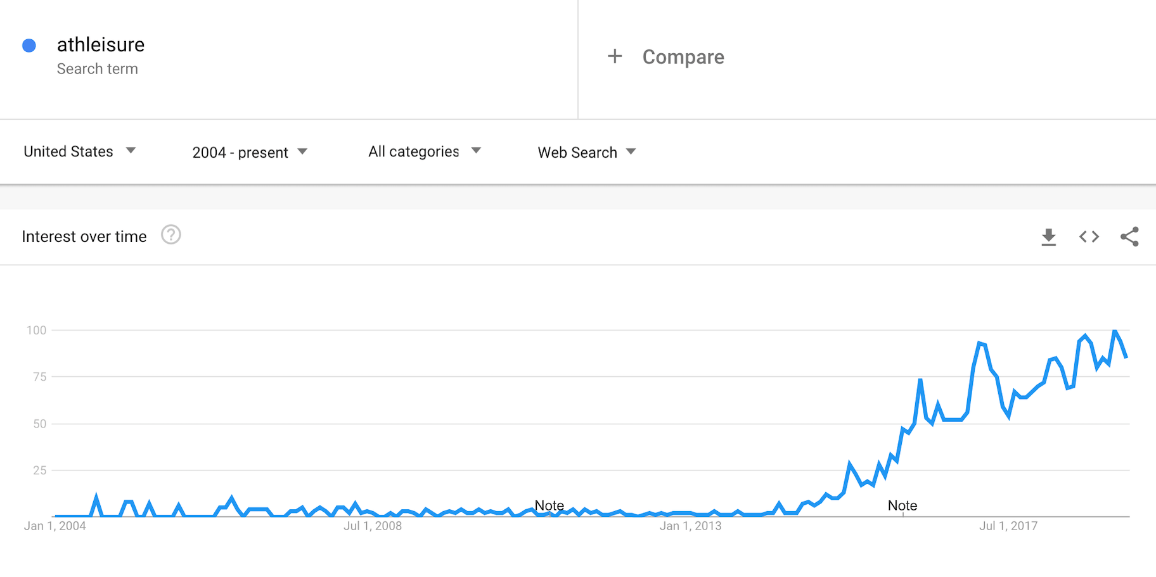Click the Jul 1, 2017 axis label
Image resolution: width=1156 pixels, height=577 pixels.
click(x=1008, y=526)
